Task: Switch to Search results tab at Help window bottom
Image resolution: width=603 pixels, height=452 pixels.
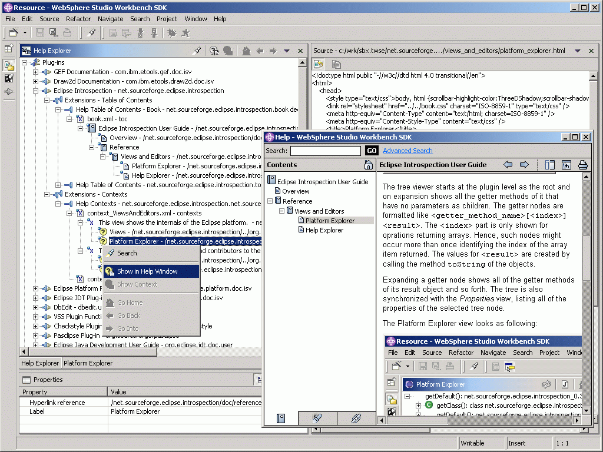Action: coord(317,418)
